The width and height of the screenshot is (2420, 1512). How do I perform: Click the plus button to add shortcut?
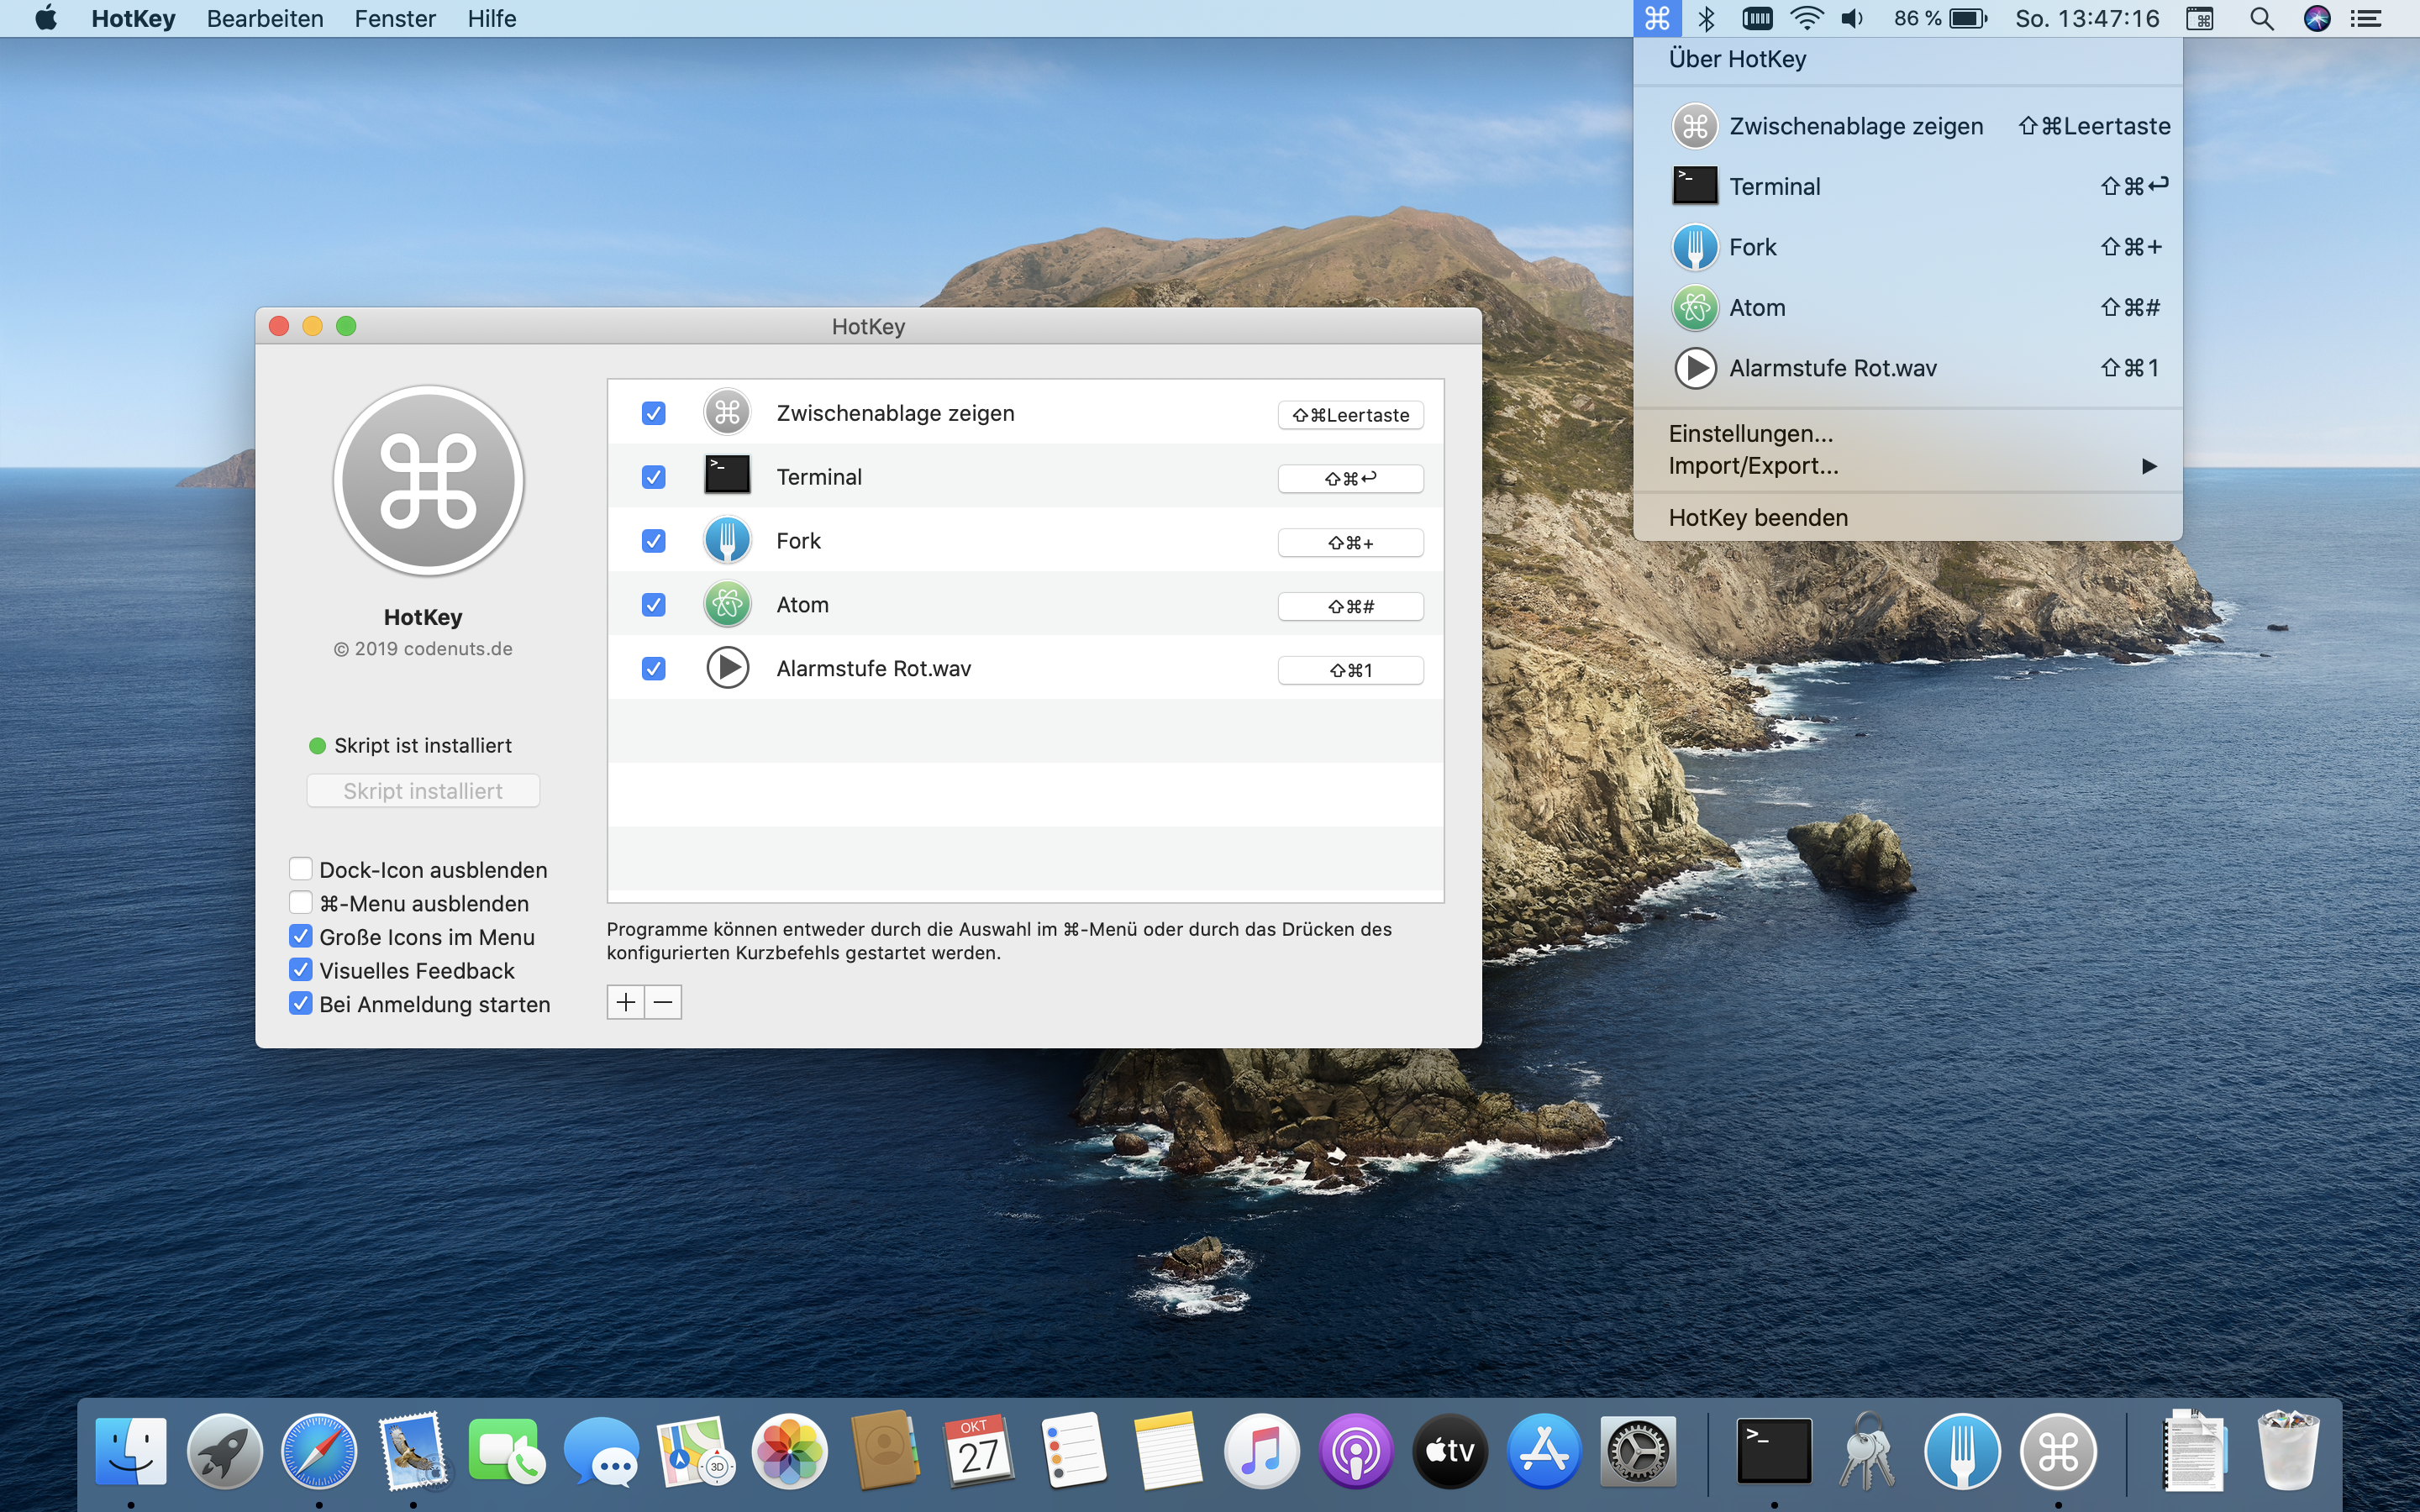[x=626, y=1002]
